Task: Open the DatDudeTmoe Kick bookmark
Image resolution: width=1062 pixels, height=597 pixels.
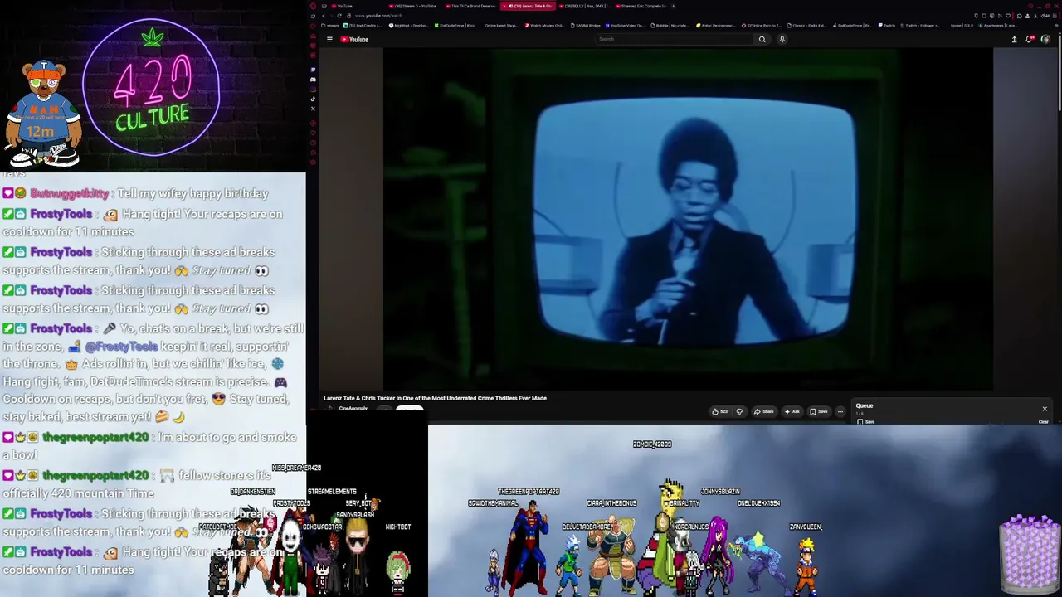Action: point(455,26)
